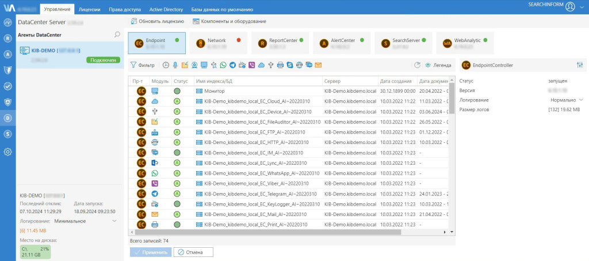Open EndpointController settings sliders icon
Image resolution: width=589 pixels, height=261 pixels.
point(579,65)
